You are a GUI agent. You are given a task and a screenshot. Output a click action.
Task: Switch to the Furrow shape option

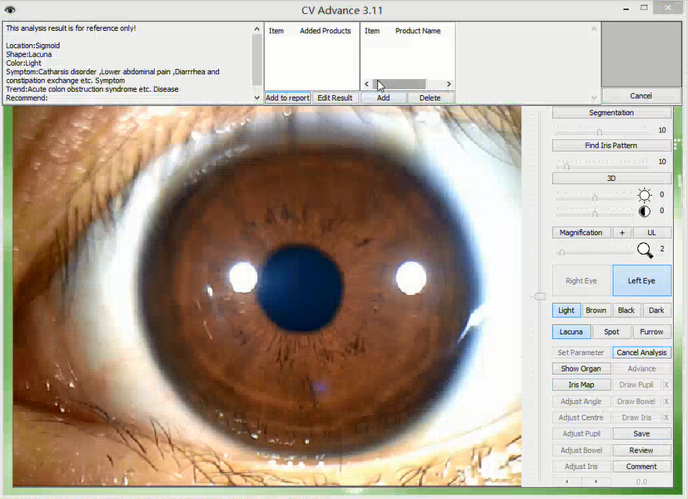[x=651, y=332]
